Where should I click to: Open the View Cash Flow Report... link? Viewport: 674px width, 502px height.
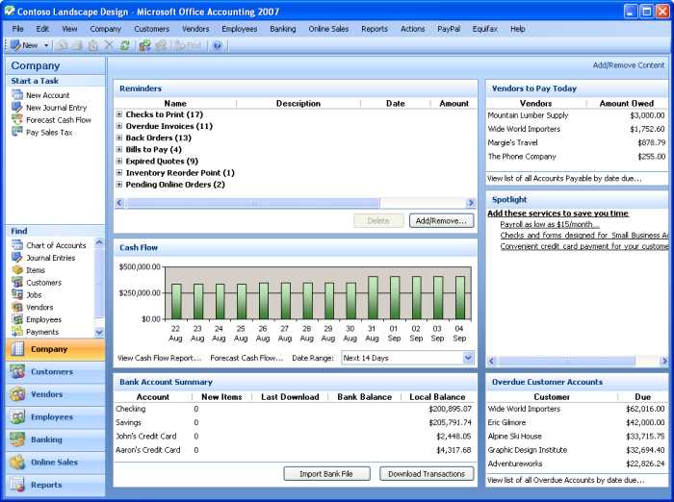point(159,358)
